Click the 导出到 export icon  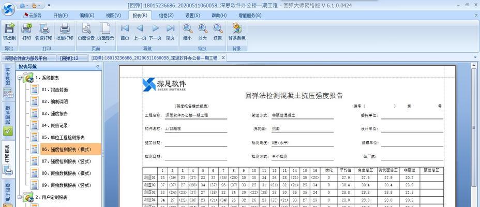point(9,28)
